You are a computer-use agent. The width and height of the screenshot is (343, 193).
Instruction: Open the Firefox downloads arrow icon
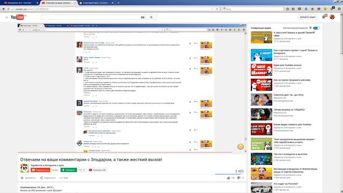click(x=306, y=9)
